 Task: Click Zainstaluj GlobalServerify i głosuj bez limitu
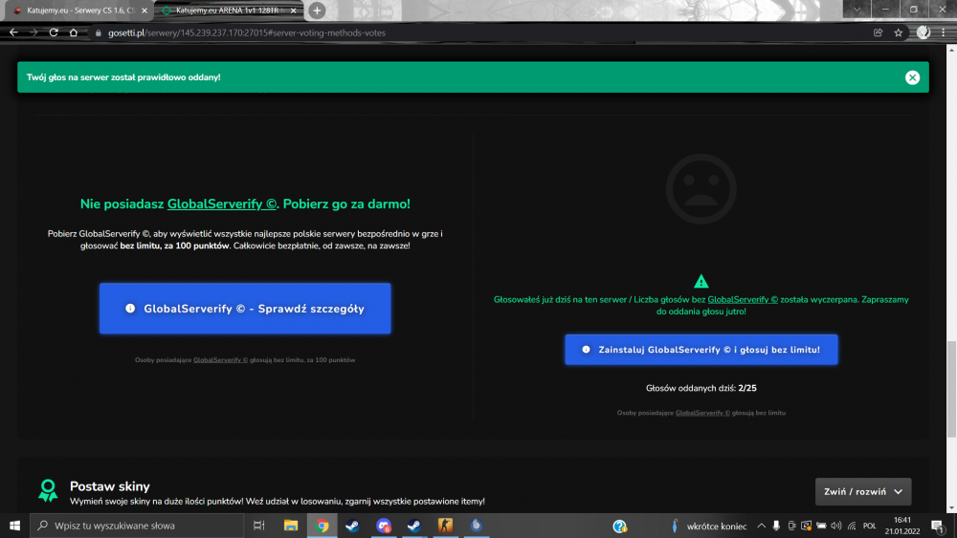701,350
